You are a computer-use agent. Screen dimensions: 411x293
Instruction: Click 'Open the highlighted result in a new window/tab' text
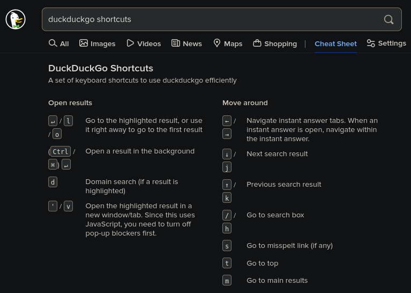140,219
